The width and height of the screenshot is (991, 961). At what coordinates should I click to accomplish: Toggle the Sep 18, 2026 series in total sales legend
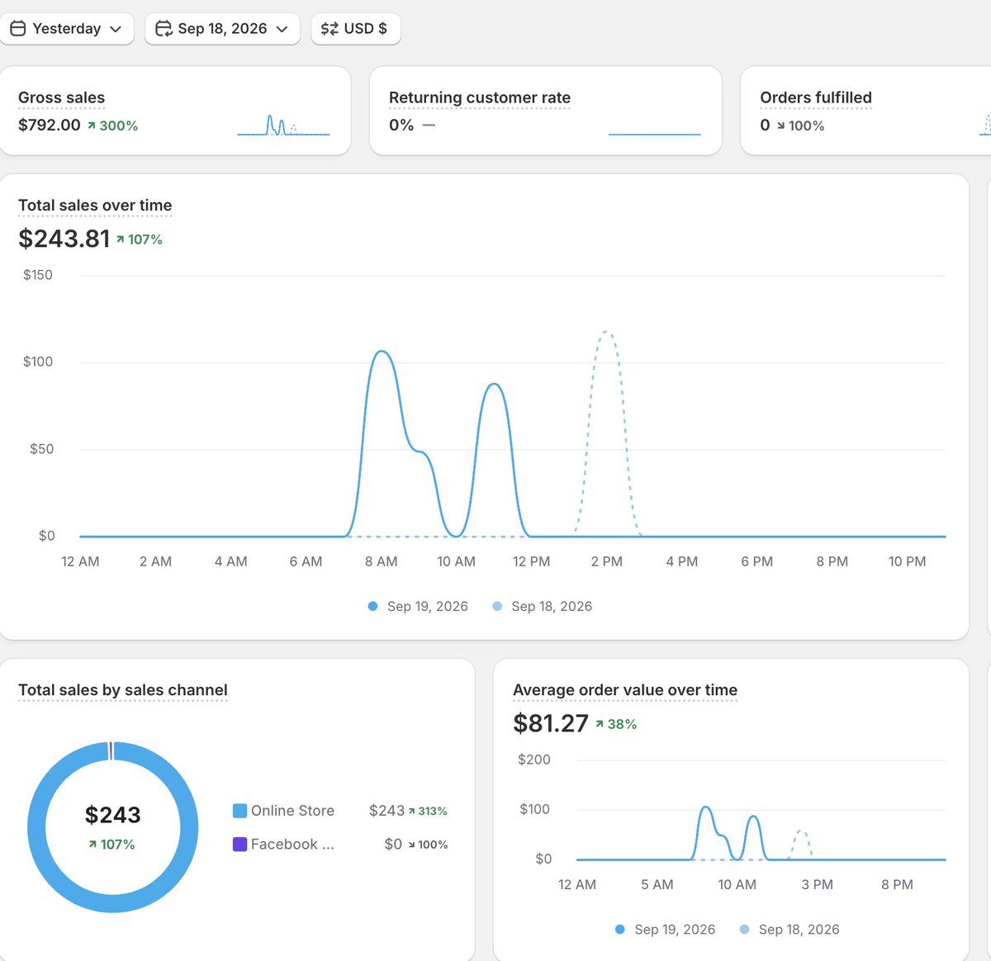[543, 606]
